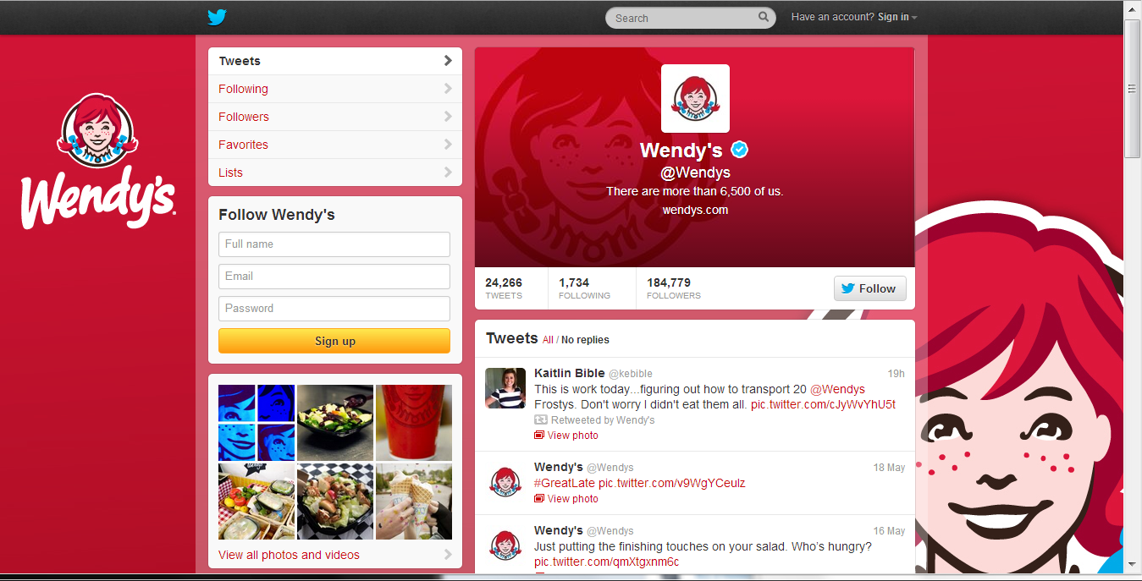
Task: Click Wendy's avatar beside the salad tweet
Action: pos(506,545)
